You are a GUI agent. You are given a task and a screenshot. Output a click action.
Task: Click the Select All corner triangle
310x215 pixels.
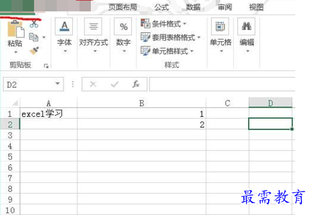pos(15,103)
